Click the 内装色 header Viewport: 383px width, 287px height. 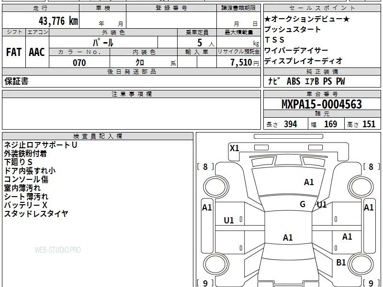point(144,52)
